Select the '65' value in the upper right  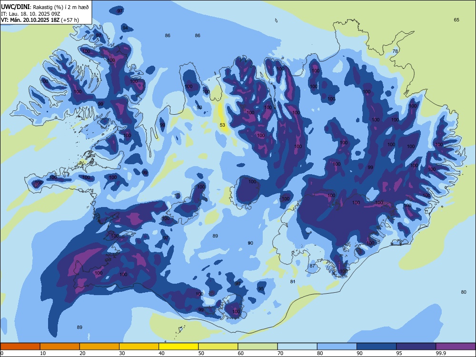(456, 20)
